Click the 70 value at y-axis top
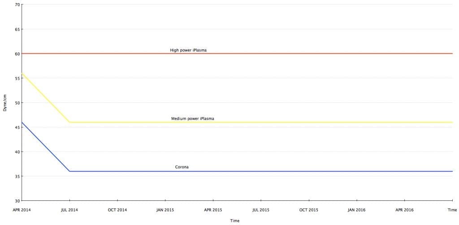This screenshot has width=459, height=225. click(x=17, y=4)
